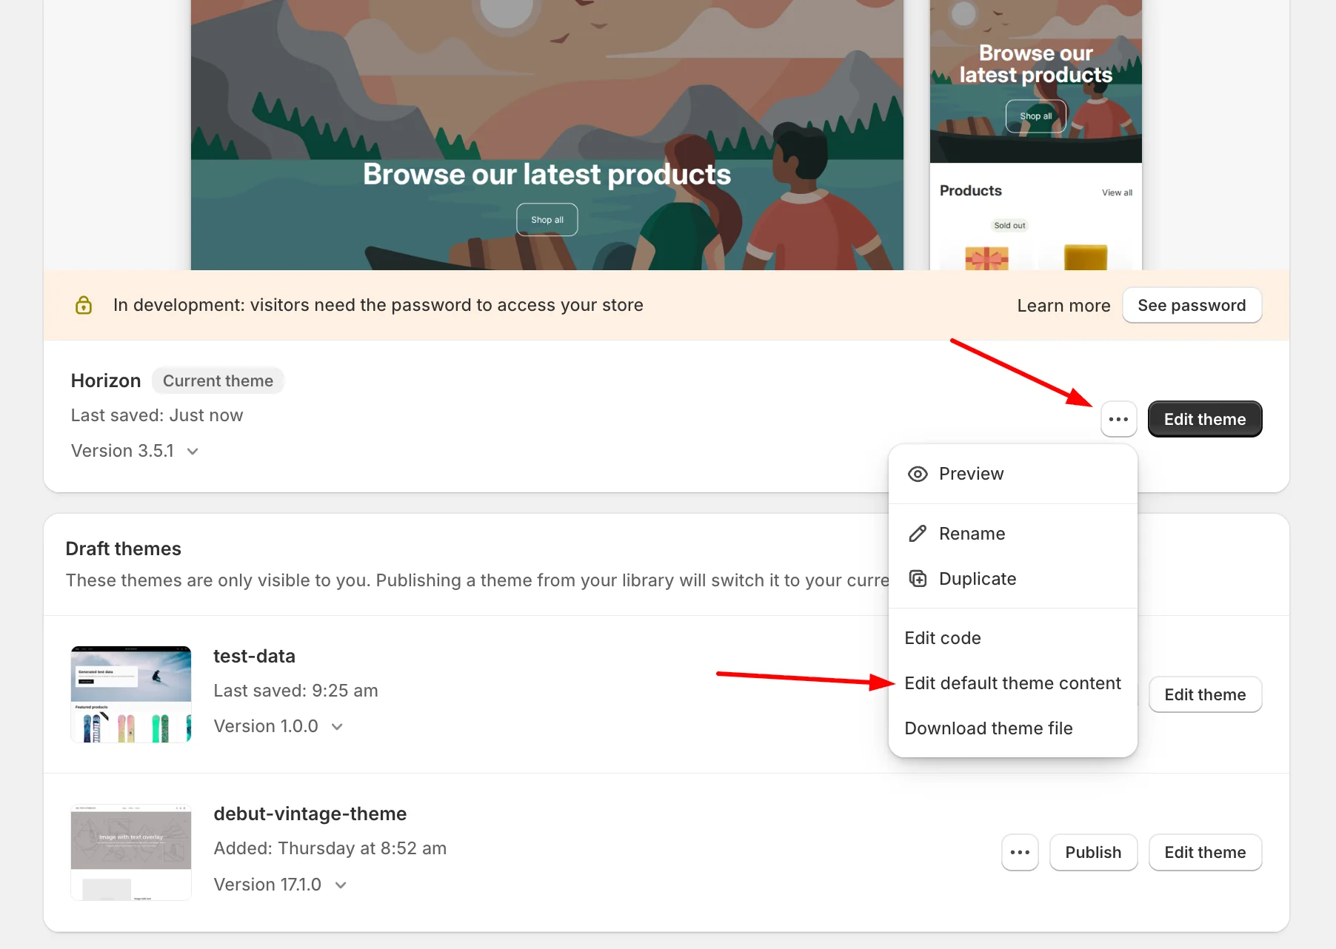Select Preview from the theme menu
The width and height of the screenshot is (1336, 949).
pyautogui.click(x=971, y=474)
